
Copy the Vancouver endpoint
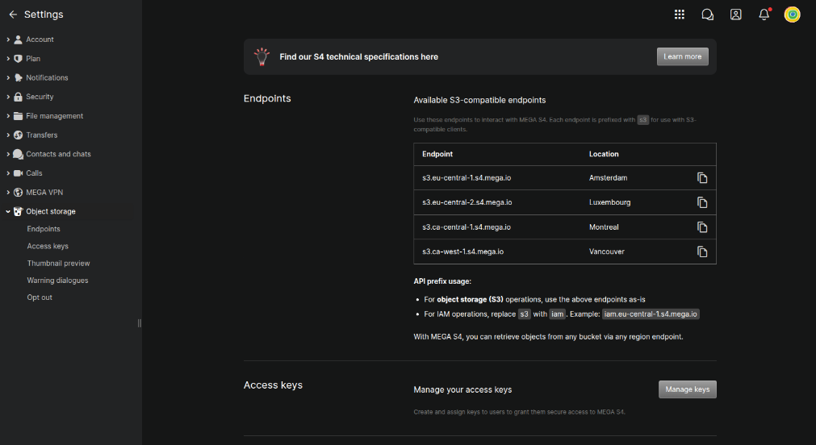(702, 252)
